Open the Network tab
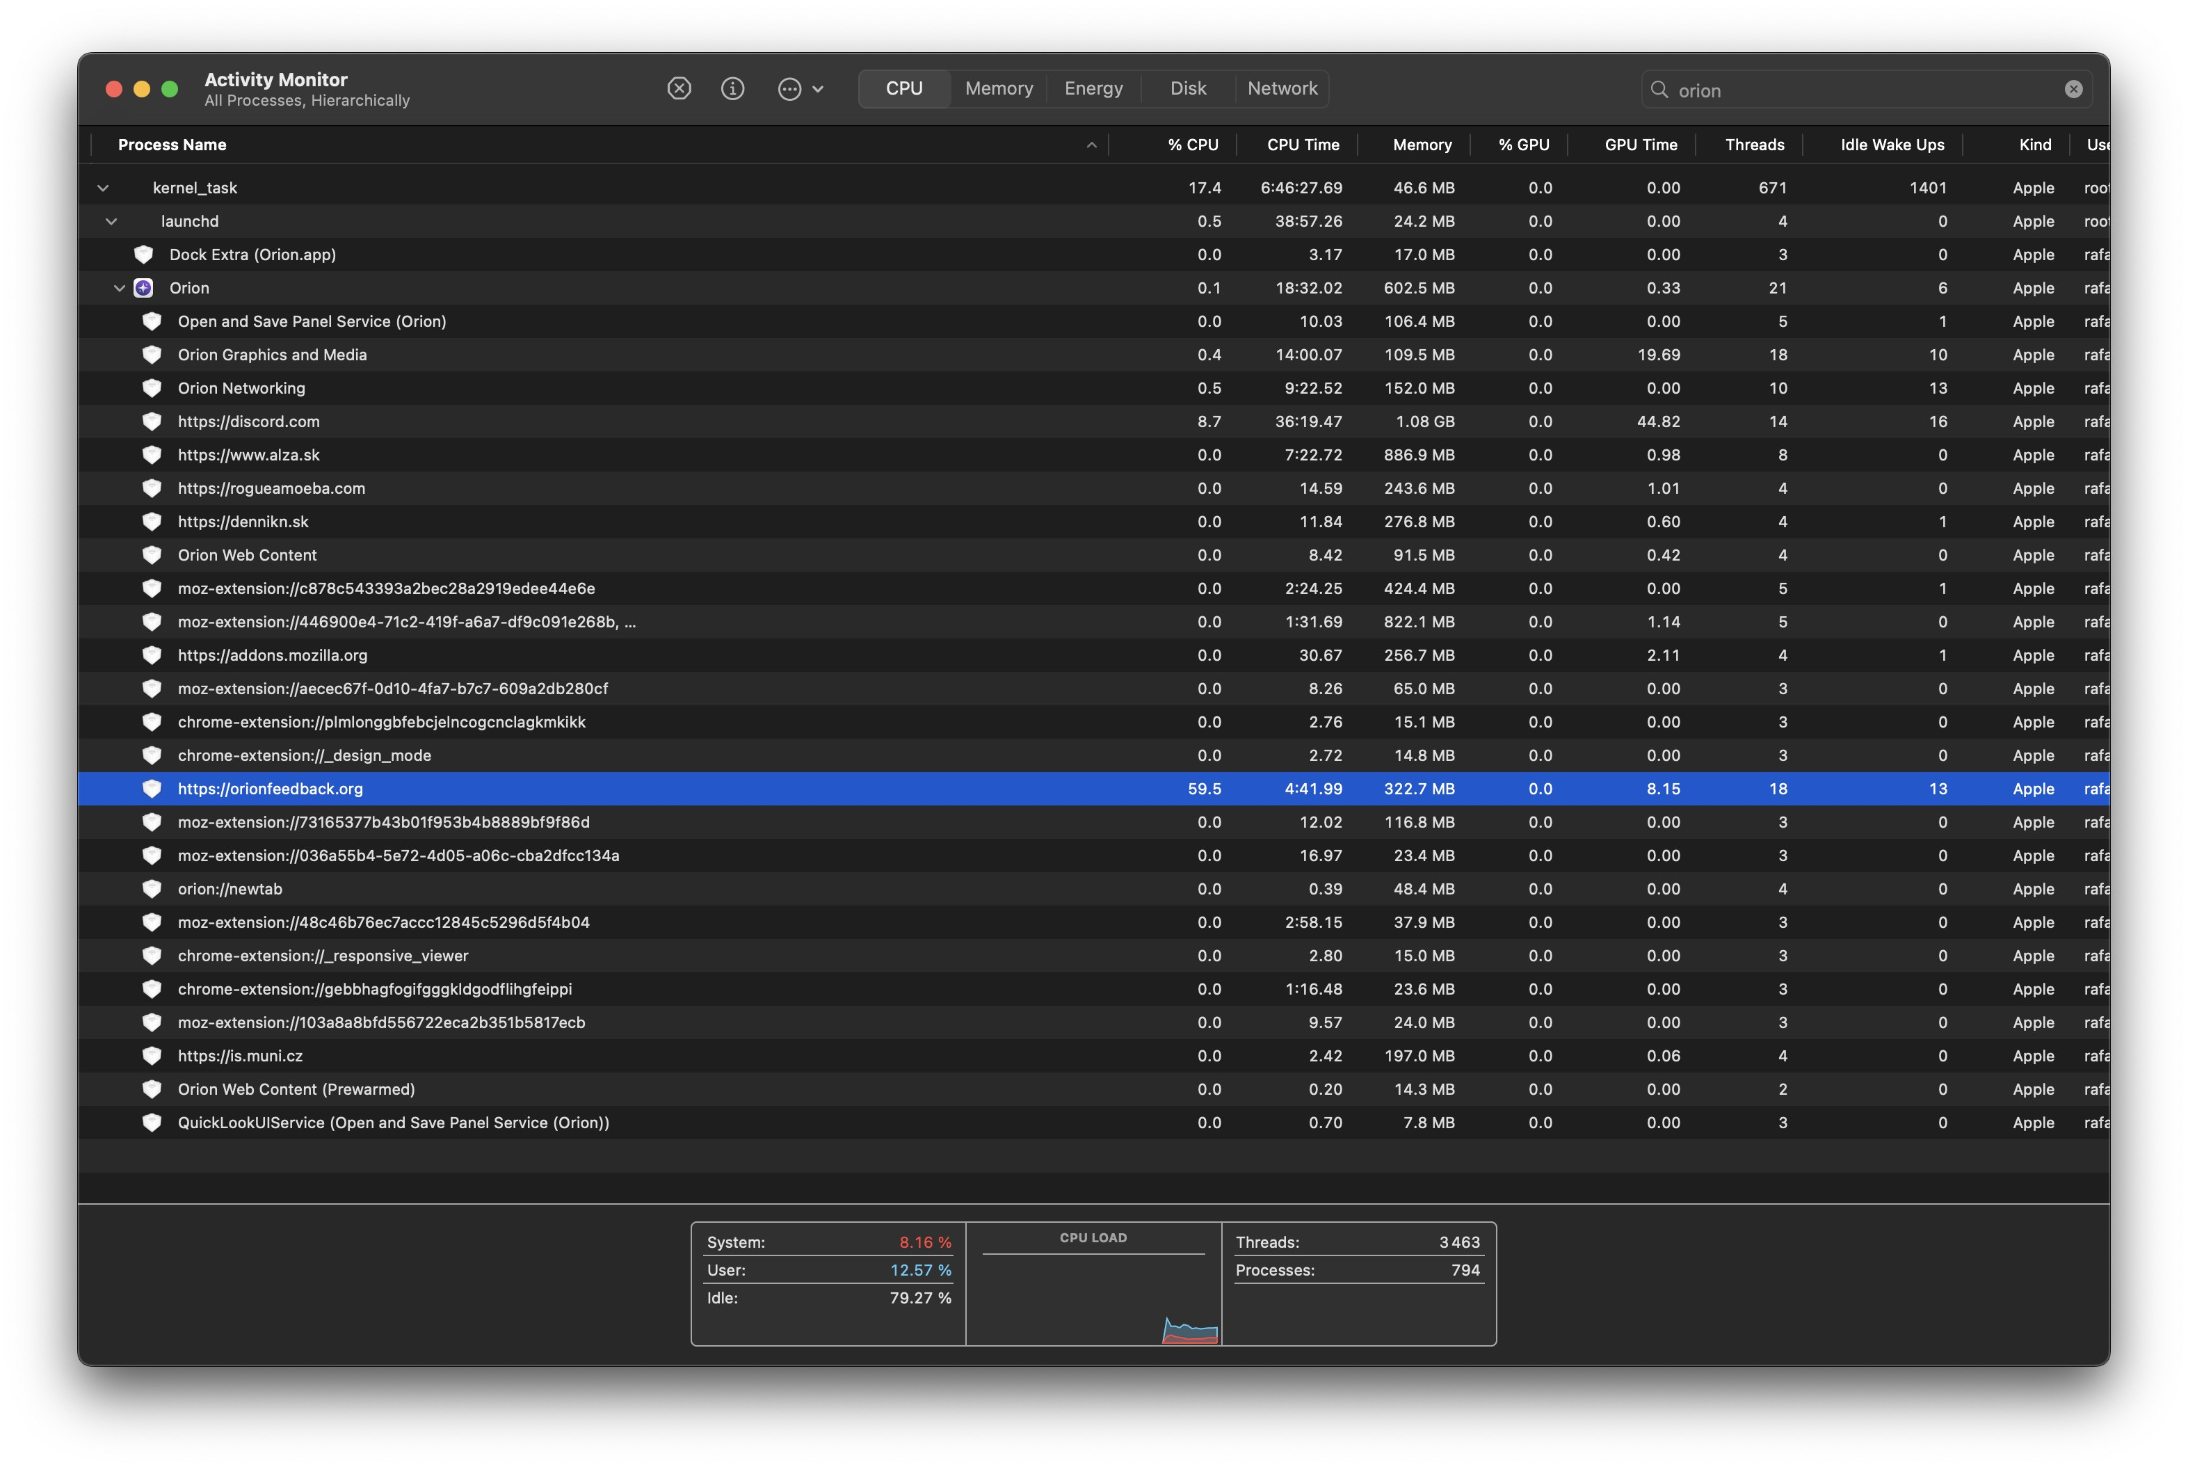This screenshot has width=2188, height=1469. click(1281, 89)
